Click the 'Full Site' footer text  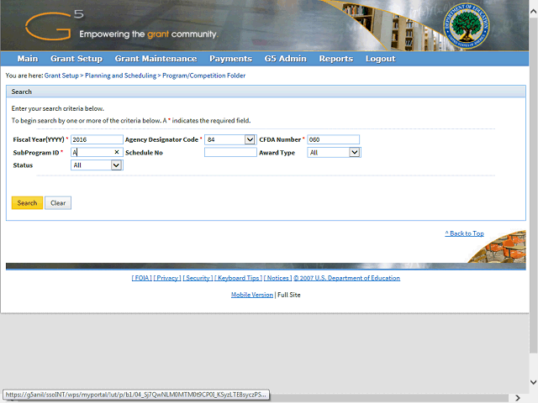(289, 295)
